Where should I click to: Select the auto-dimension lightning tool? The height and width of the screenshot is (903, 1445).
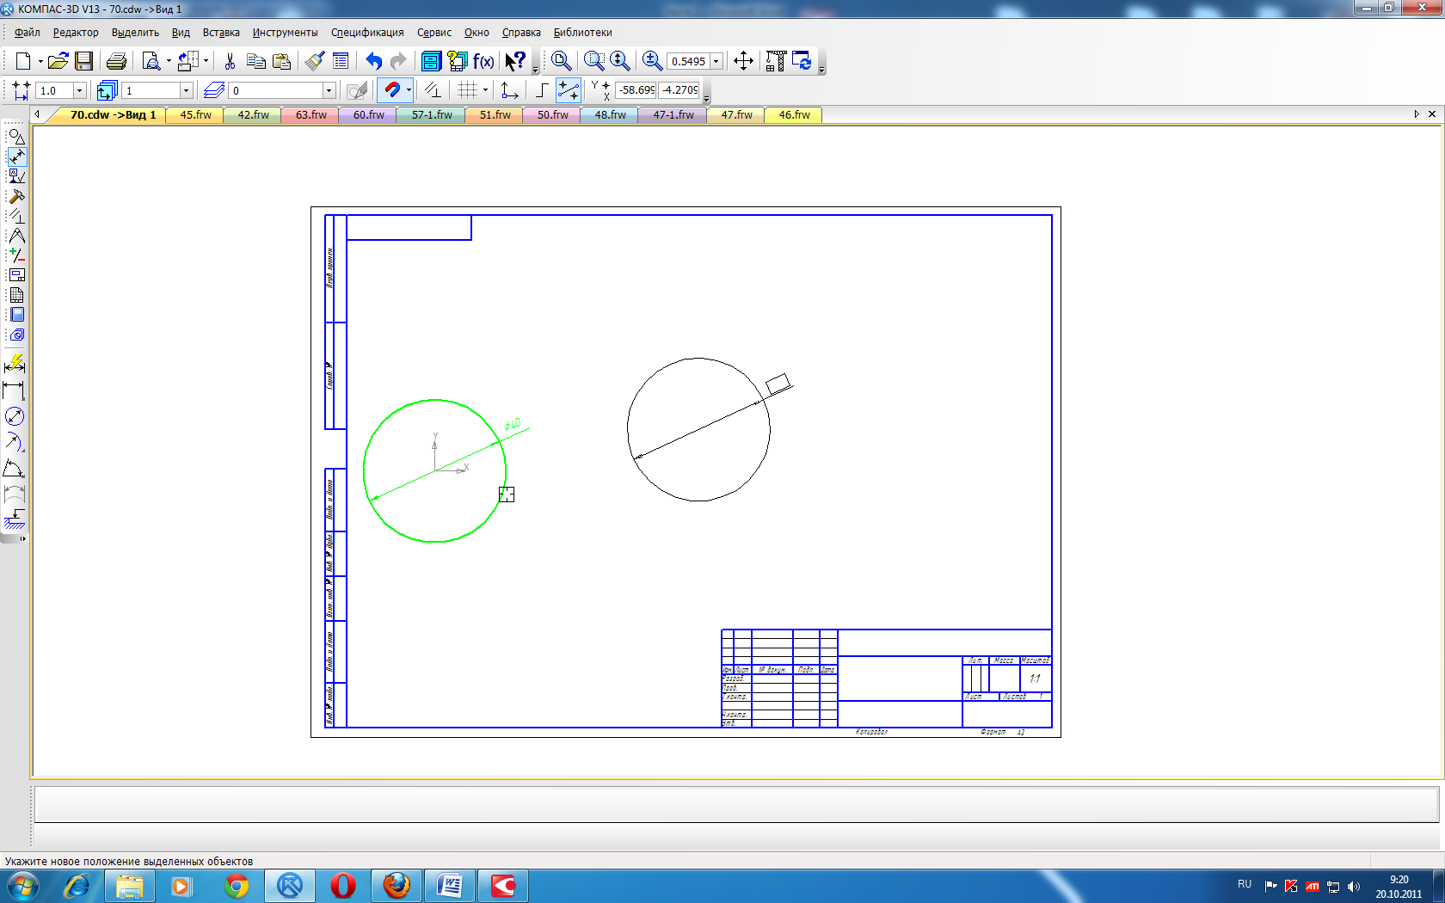[15, 365]
